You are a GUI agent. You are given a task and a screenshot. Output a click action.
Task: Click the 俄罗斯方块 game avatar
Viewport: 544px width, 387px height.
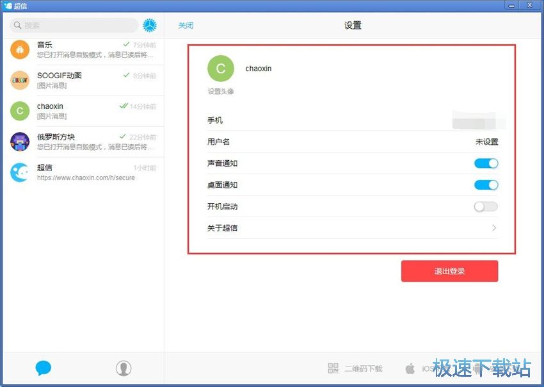[x=20, y=142]
